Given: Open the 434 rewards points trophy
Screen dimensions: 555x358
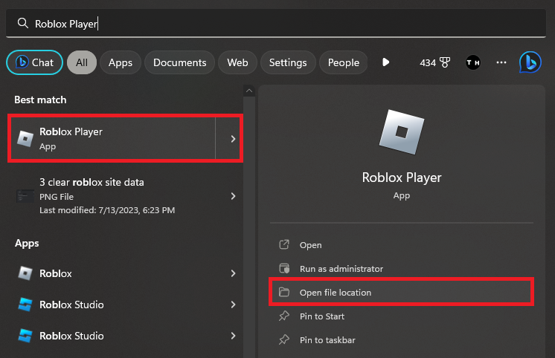Looking at the screenshot, I should (434, 62).
